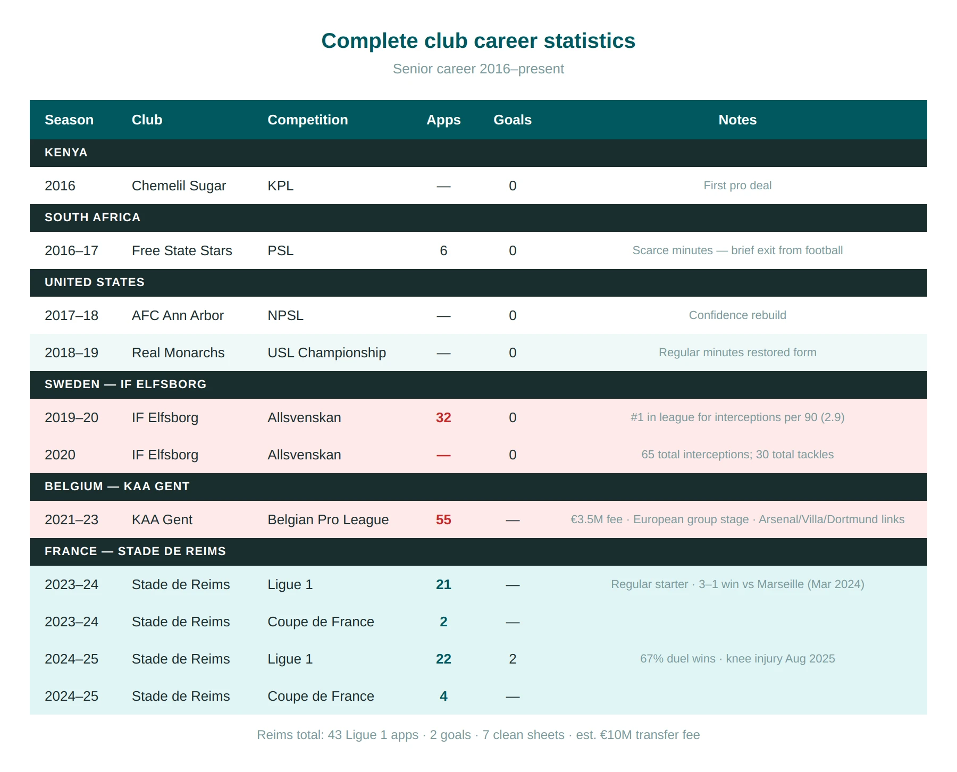Click the "NPSL" competition cell
This screenshot has height=772, width=957.
point(286,315)
